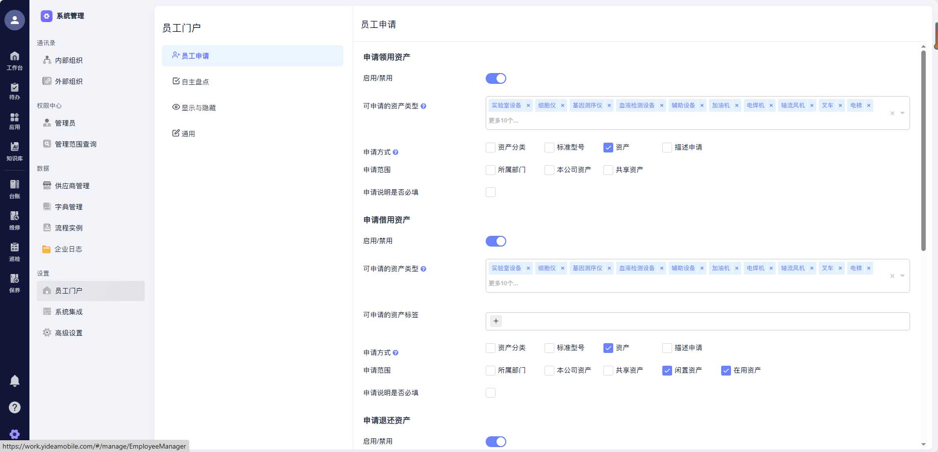938x452 pixels.
Task: Select the 待办 to-do icon in sidebar
Action: (15, 90)
